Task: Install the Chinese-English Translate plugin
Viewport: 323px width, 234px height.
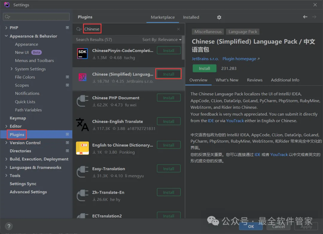Action: [169, 121]
